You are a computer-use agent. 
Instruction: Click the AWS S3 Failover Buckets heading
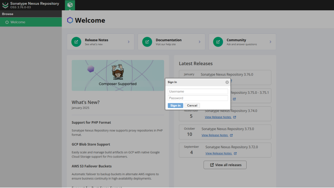[92, 166]
